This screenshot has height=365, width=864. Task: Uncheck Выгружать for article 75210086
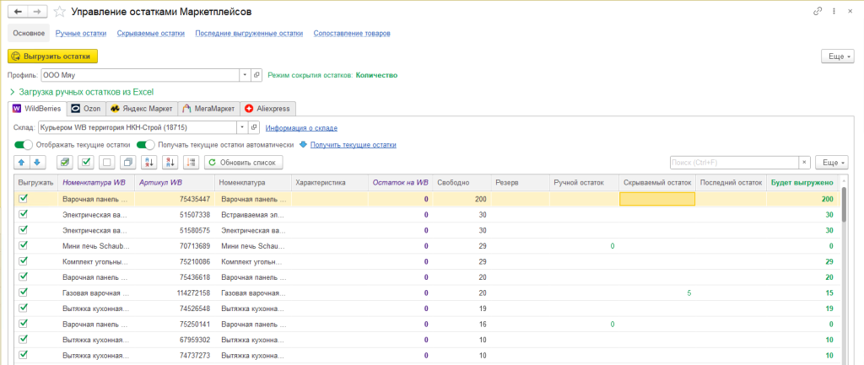[23, 261]
